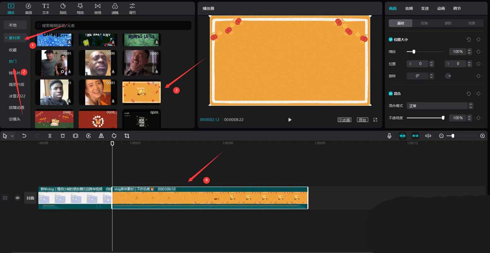The width and height of the screenshot is (490, 253).
Task: Open the 滤镜 filters panel
Action: (115, 9)
